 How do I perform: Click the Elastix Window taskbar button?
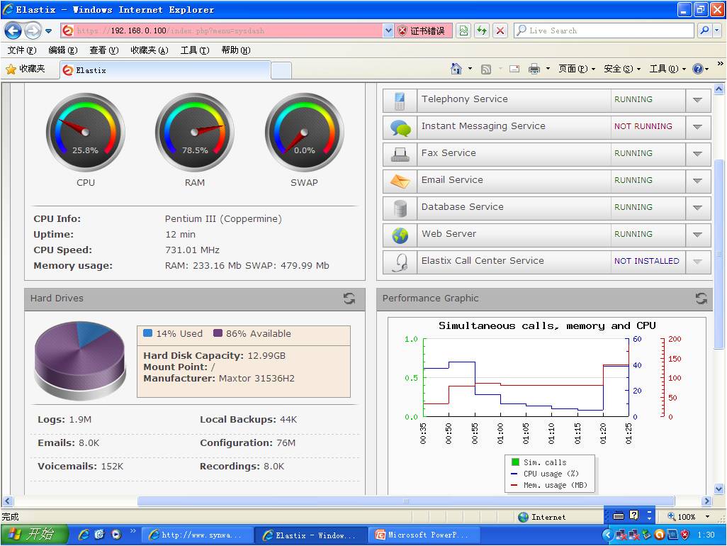[310, 535]
